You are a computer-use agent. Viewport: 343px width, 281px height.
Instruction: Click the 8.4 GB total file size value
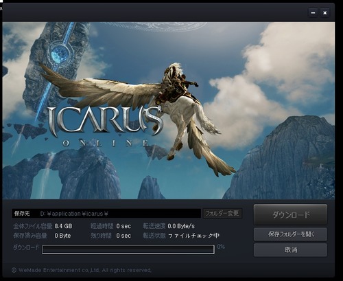pos(63,226)
